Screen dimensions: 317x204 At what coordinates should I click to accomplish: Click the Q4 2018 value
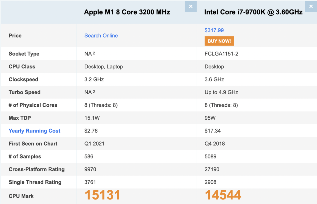[x=215, y=144]
